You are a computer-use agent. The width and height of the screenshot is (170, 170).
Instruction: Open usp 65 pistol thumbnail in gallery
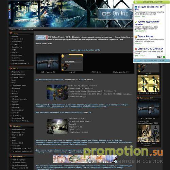(x=72, y=62)
